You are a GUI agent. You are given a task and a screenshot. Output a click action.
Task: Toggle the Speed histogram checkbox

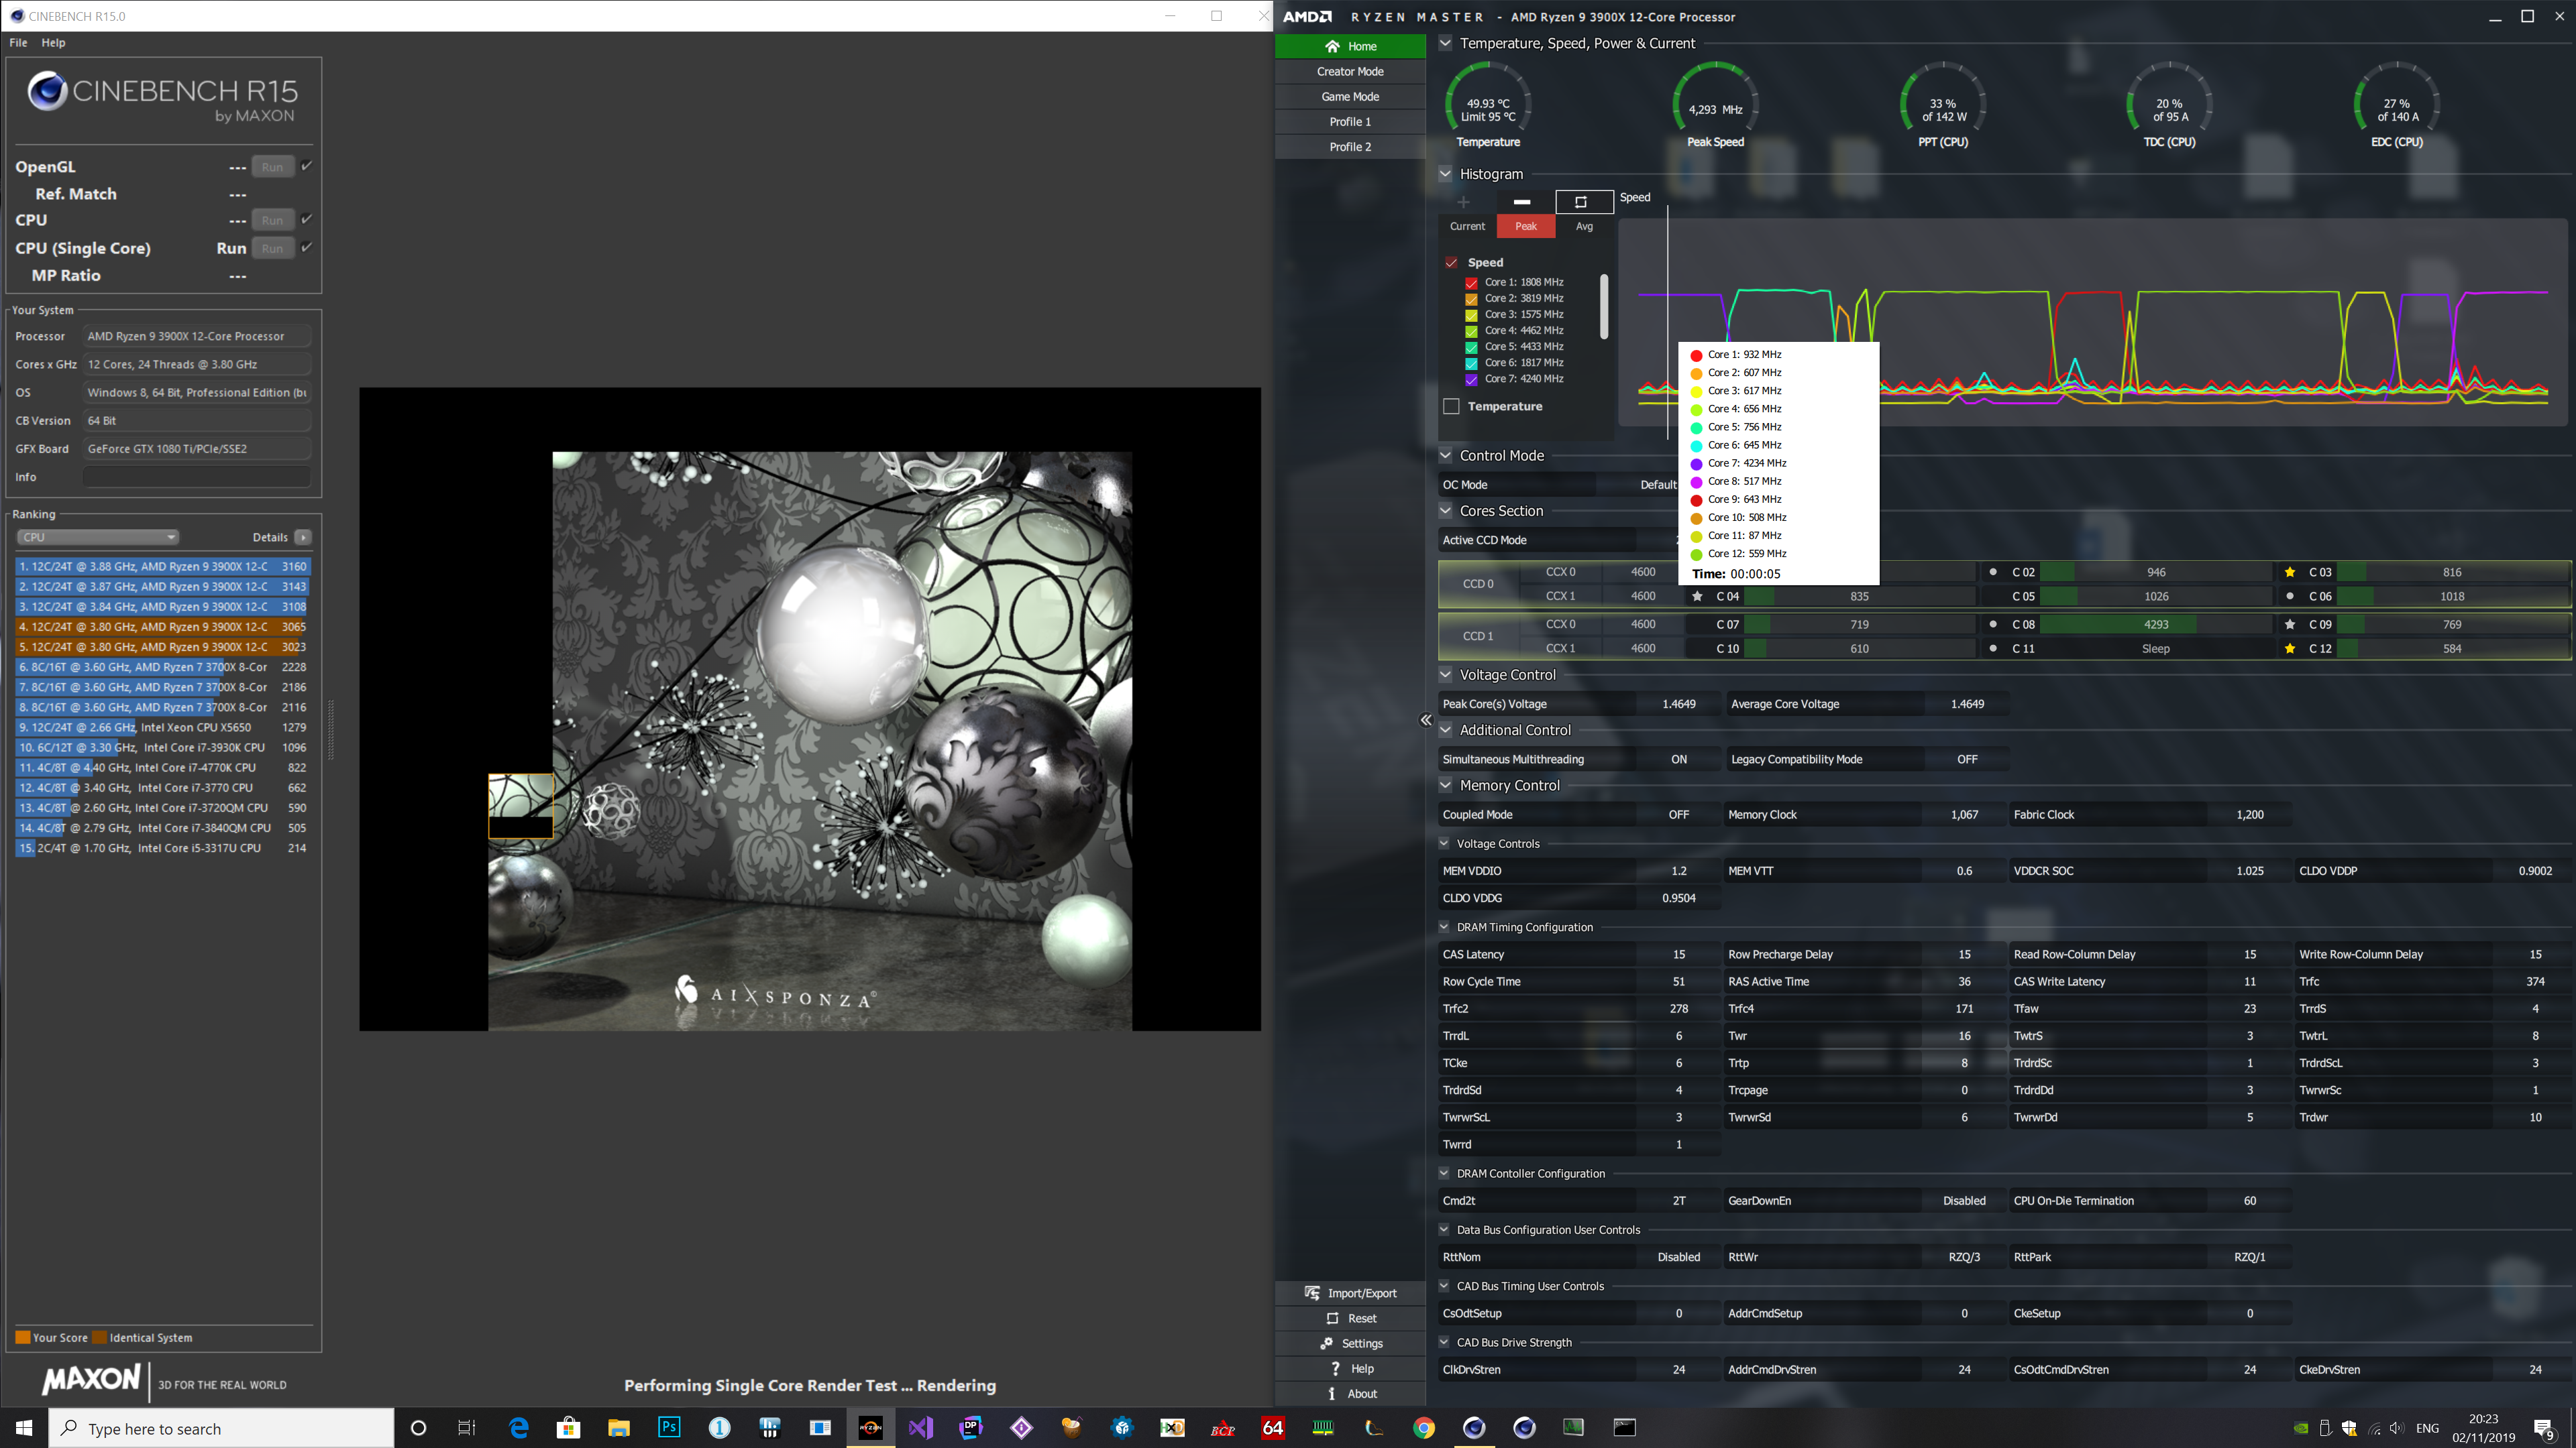(1451, 263)
